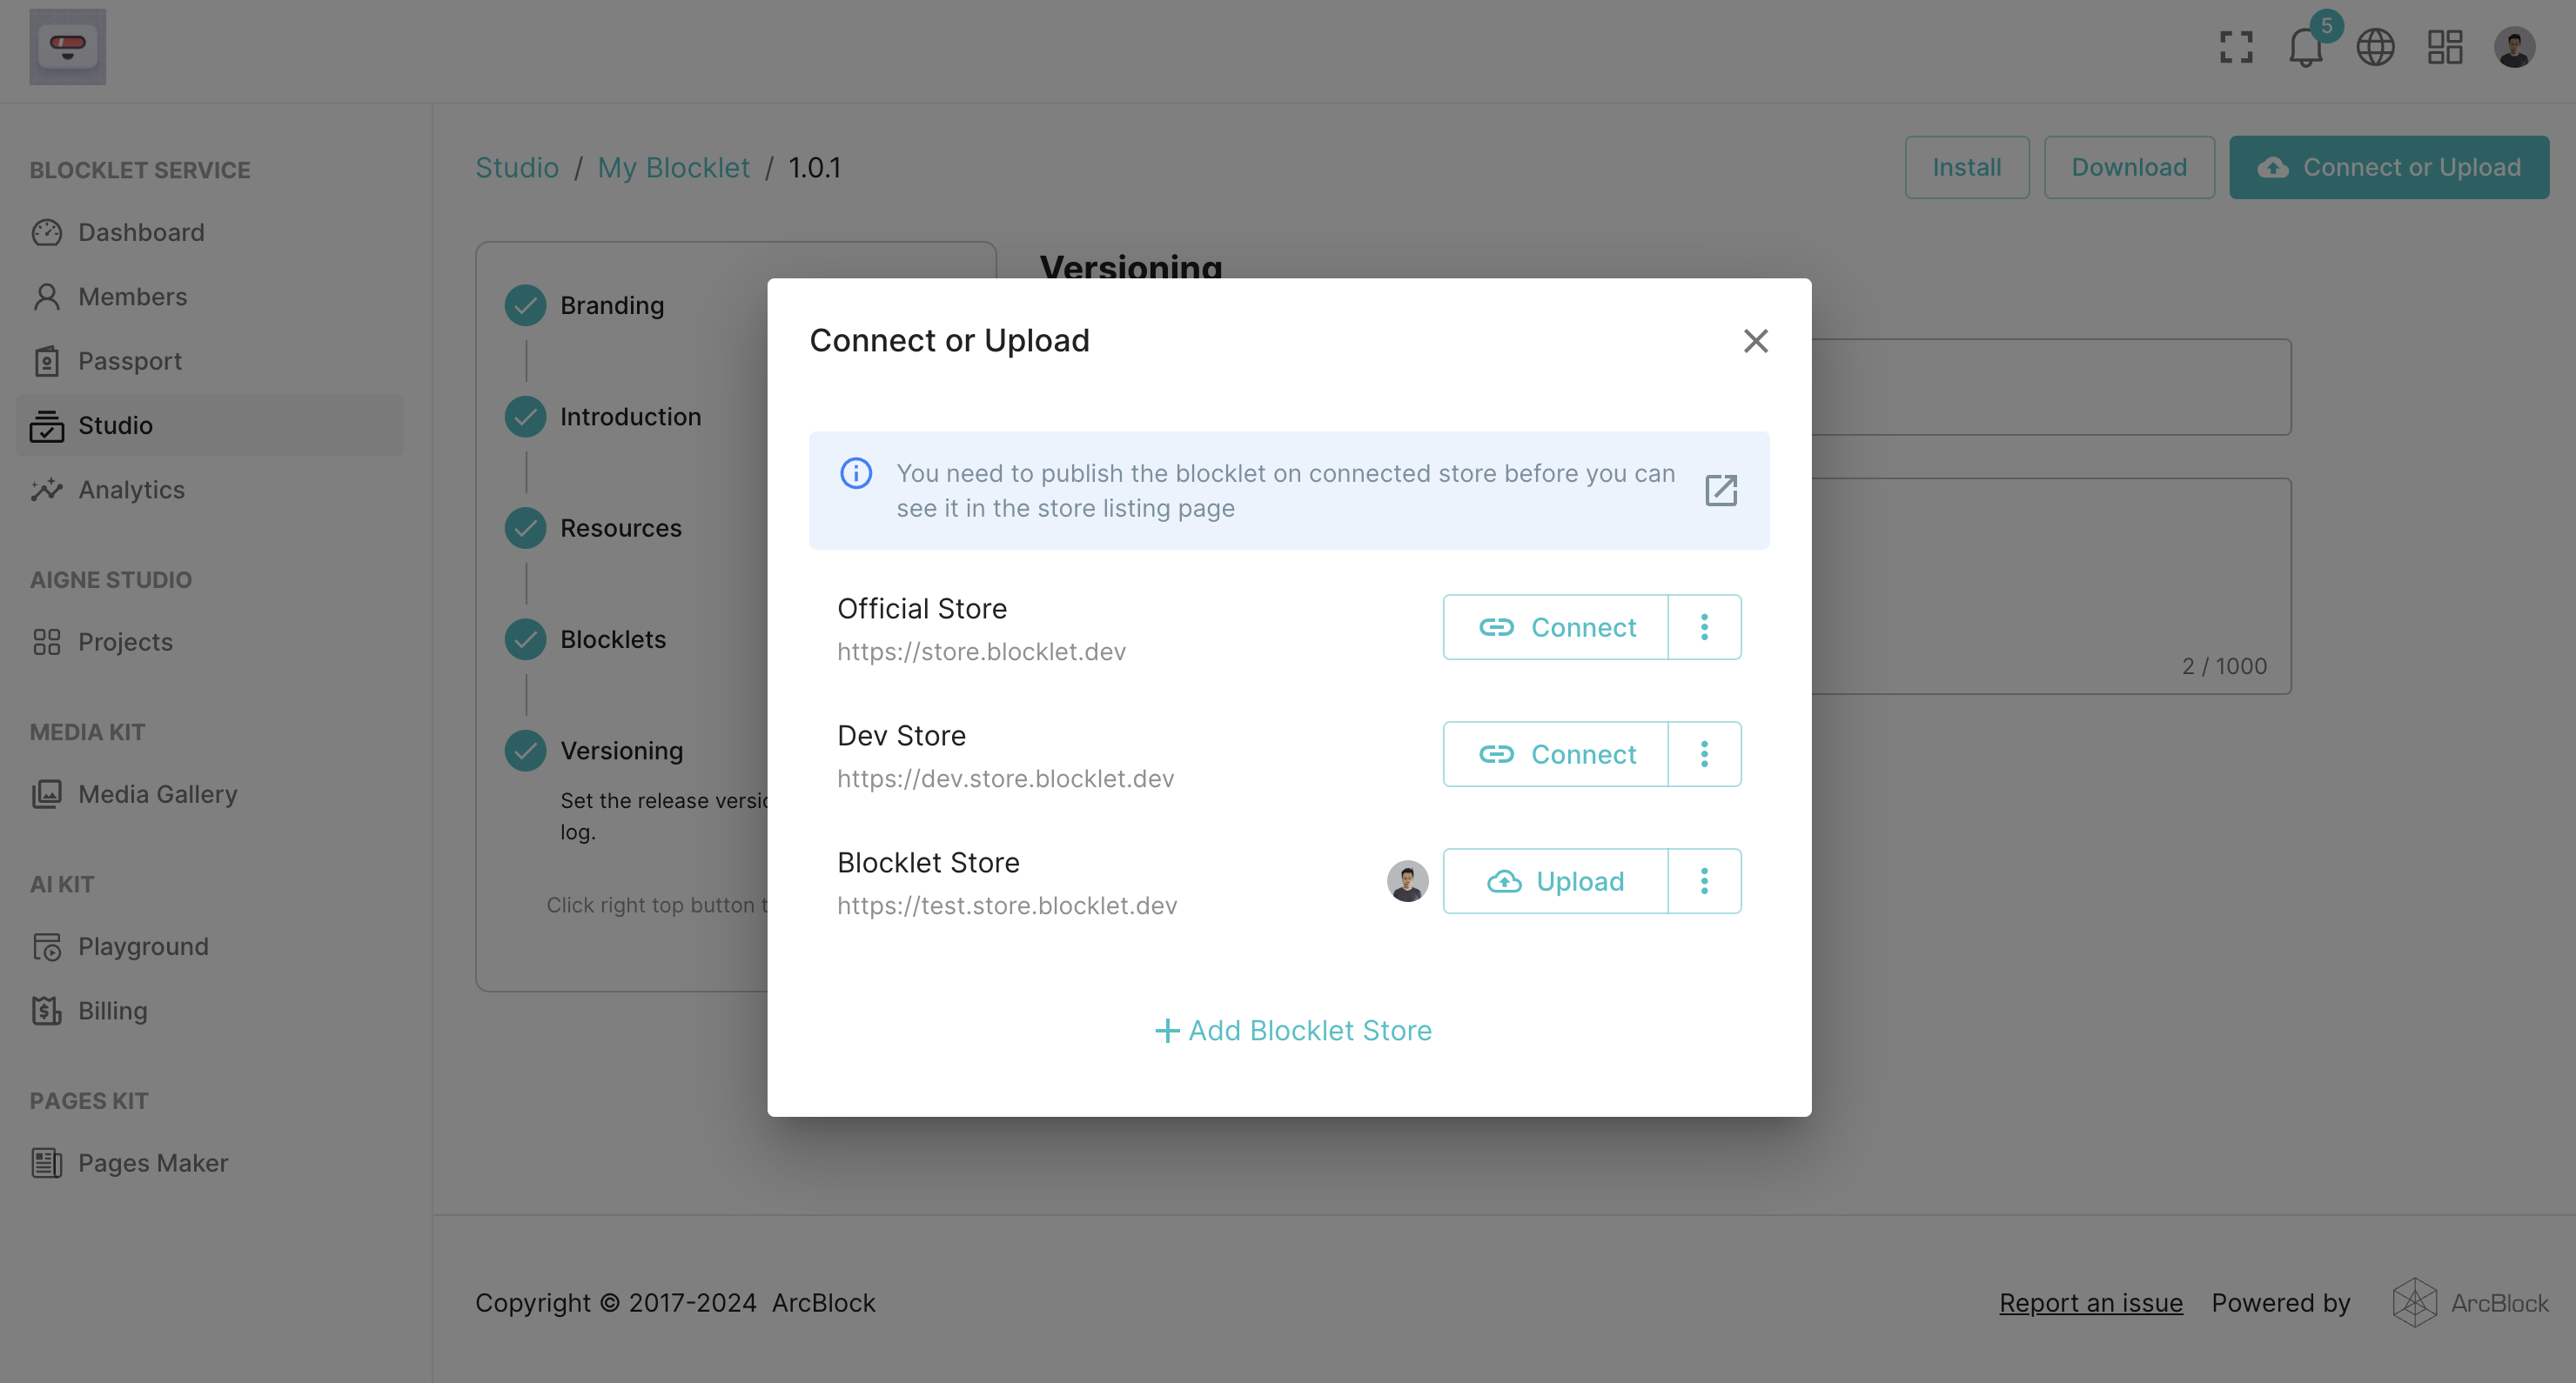Image resolution: width=2576 pixels, height=1383 pixels.
Task: Go to Studio breadcrumb link
Action: click(x=516, y=168)
